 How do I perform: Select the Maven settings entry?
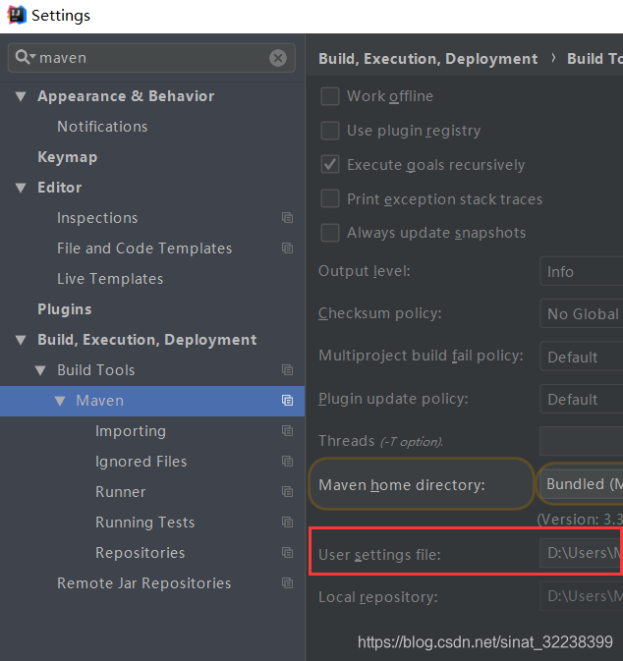click(152, 401)
